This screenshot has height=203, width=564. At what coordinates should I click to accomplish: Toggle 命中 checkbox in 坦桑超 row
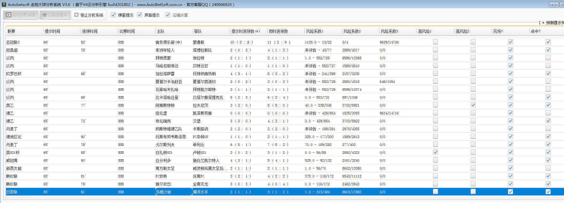(548, 50)
